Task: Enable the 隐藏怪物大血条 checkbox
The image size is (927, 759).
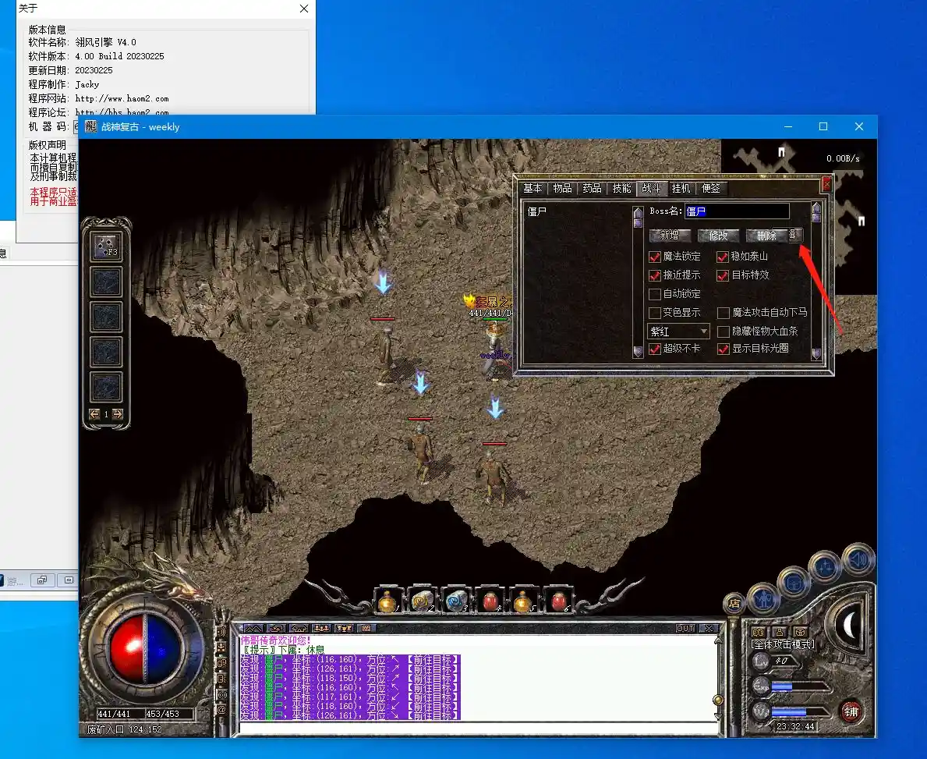Action: pyautogui.click(x=723, y=332)
